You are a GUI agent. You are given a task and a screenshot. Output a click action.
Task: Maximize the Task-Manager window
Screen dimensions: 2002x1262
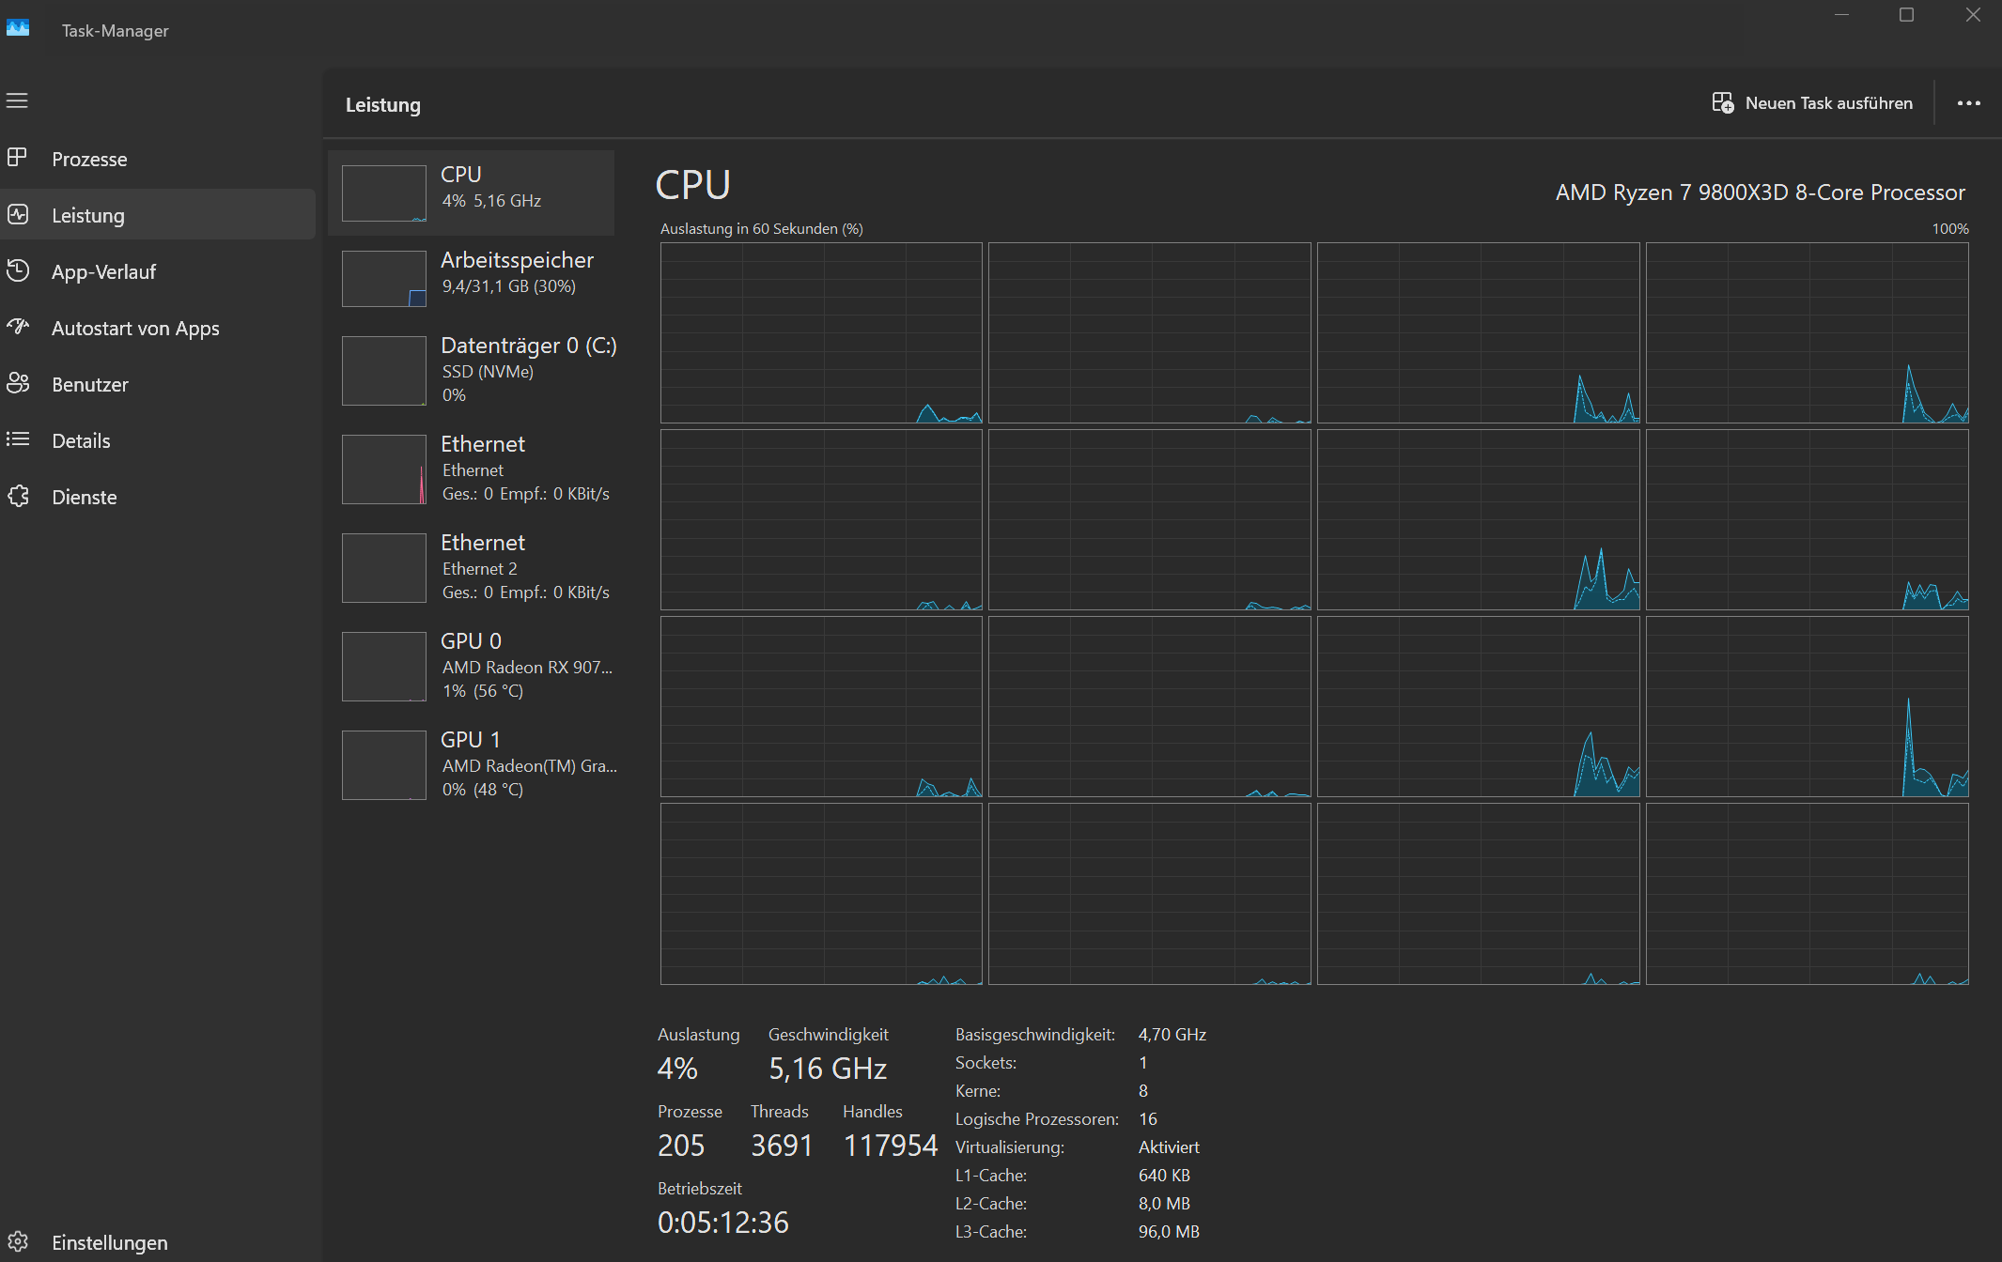click(1907, 15)
